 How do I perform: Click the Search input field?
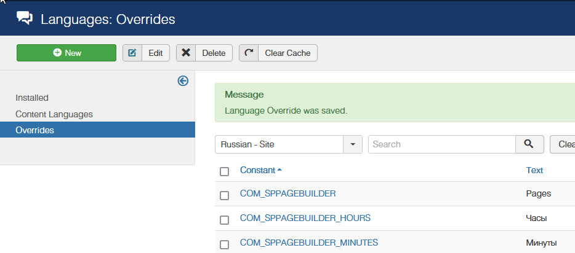[441, 144]
